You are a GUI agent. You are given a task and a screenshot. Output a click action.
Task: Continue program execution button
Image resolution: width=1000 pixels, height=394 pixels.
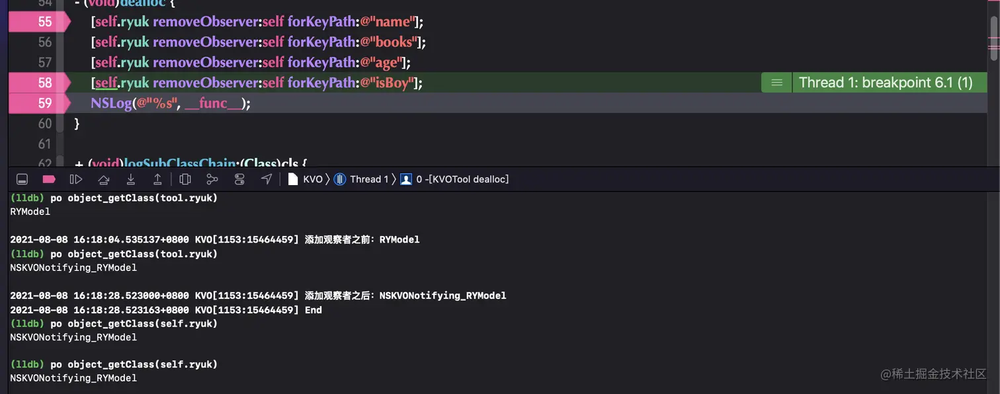pos(76,179)
